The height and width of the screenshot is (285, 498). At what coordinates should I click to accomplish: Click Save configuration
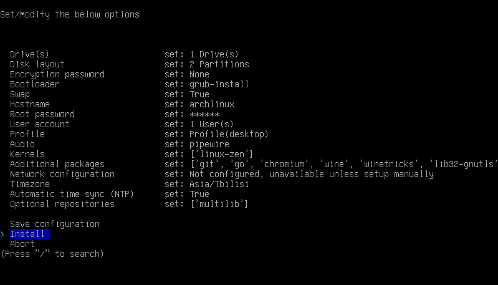tap(54, 224)
